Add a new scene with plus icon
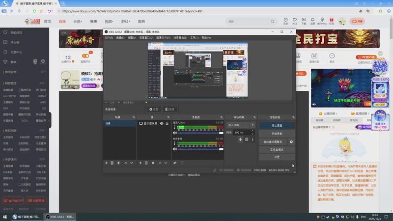 pos(106,163)
